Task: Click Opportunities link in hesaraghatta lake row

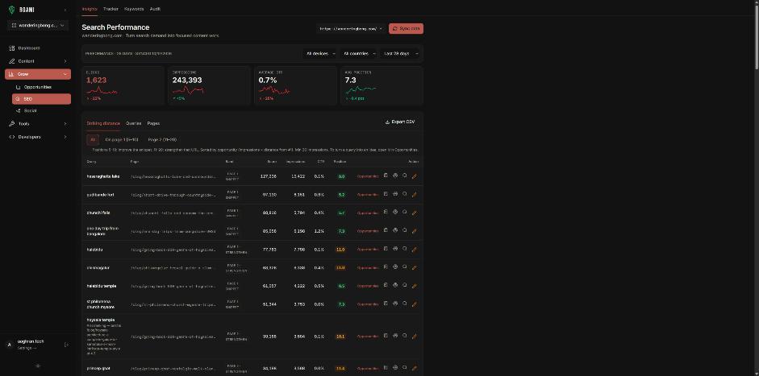Action: click(368, 176)
